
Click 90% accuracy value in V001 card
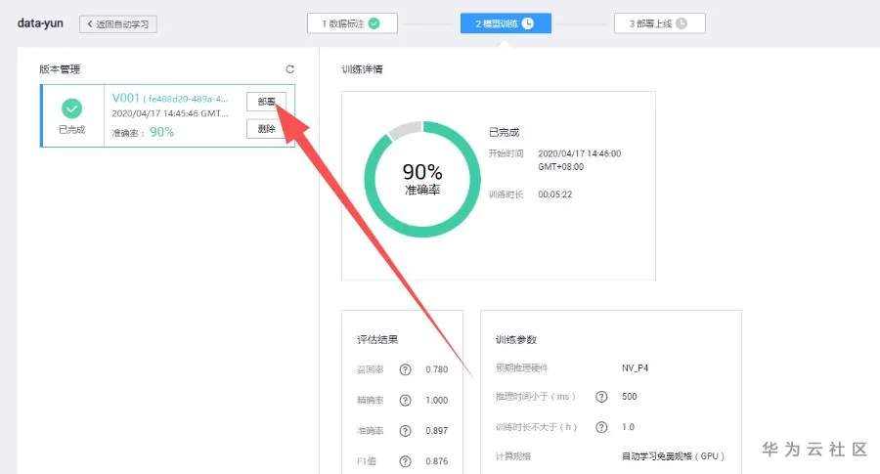[x=161, y=132]
